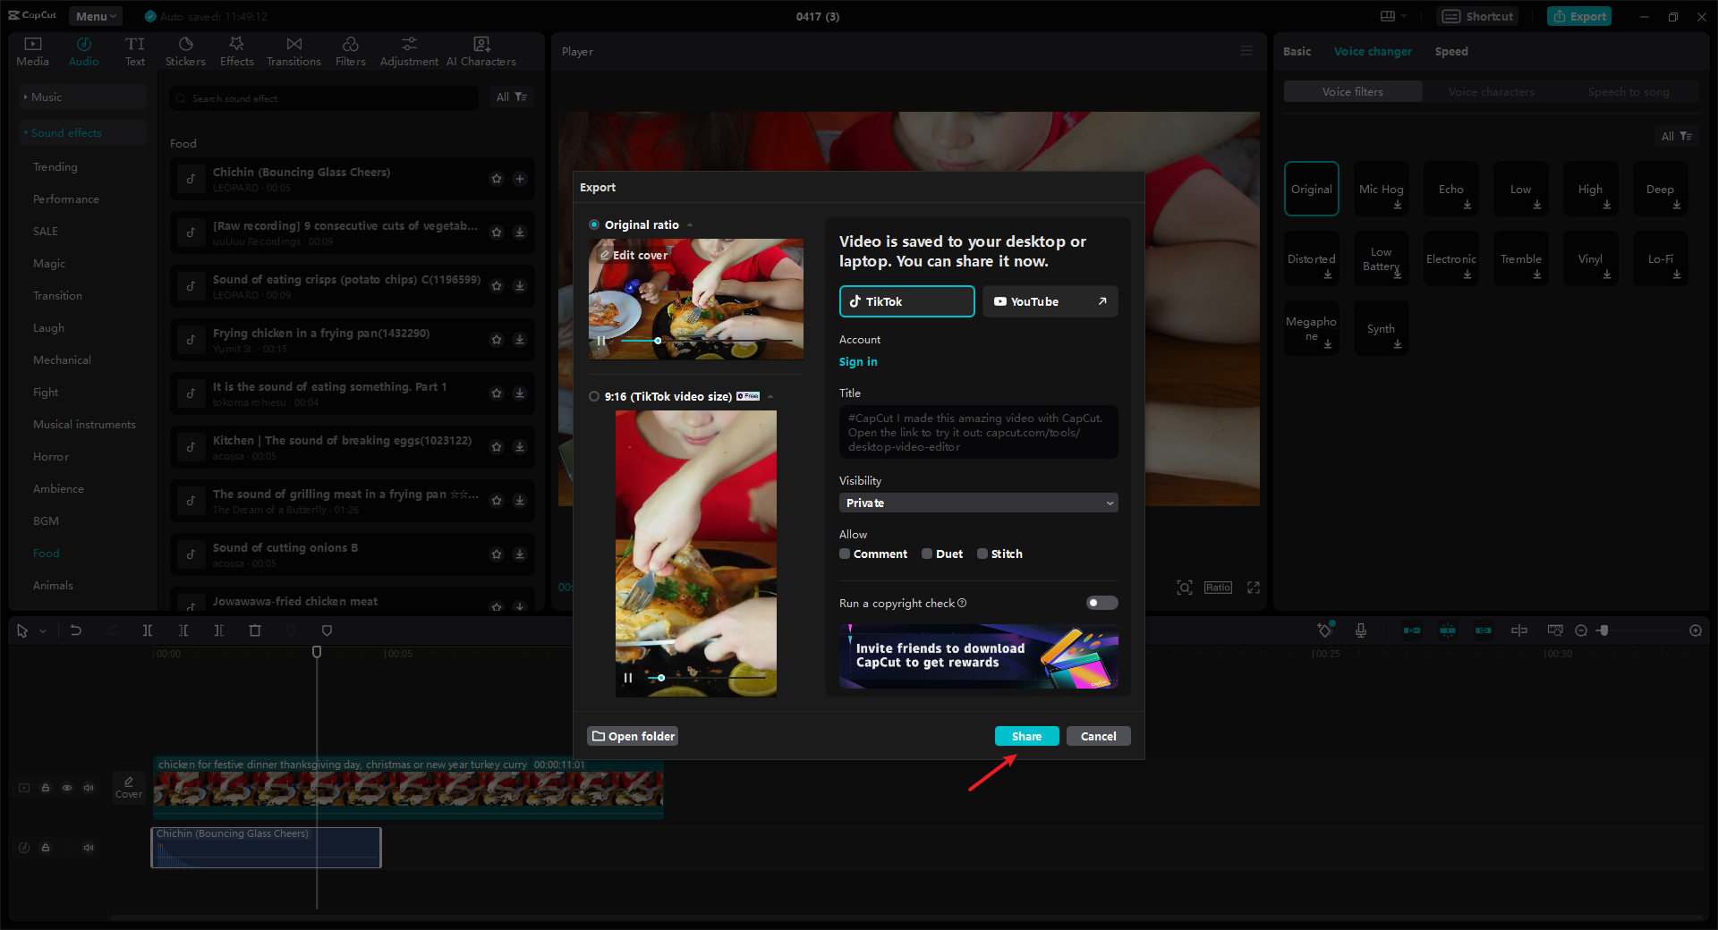1718x930 pixels.
Task: Open the Visibility dropdown showing Private
Action: click(x=978, y=503)
